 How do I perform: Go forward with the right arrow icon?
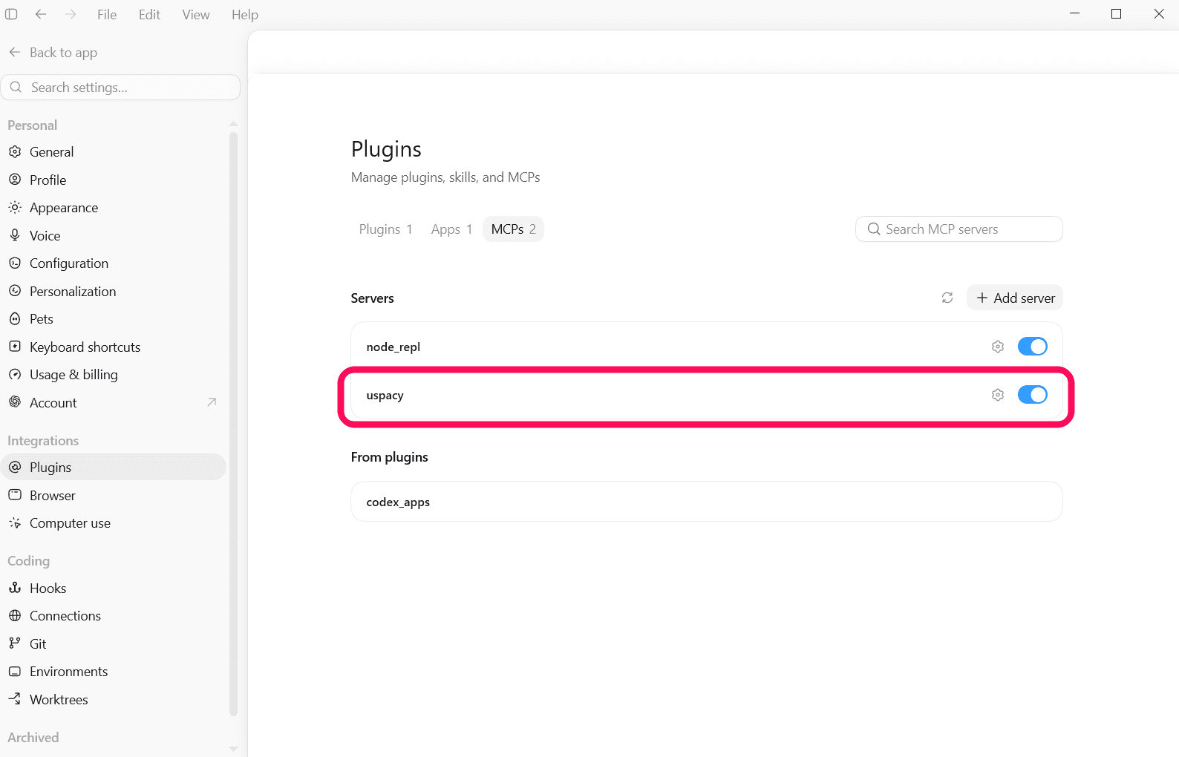pos(71,14)
